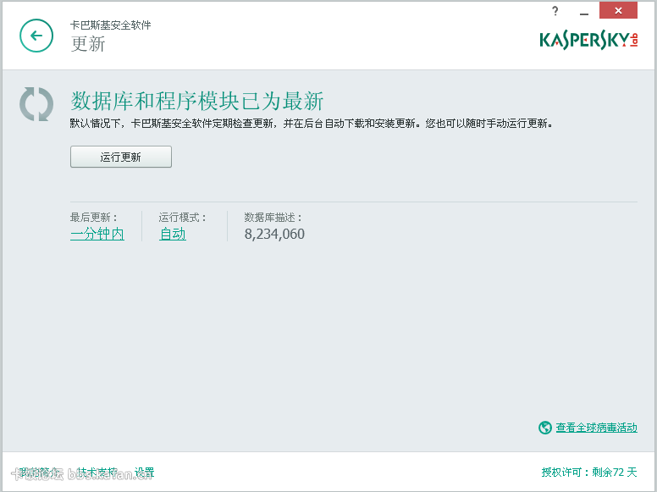Open the 查看全球病毒活动 link
The width and height of the screenshot is (657, 492).
click(596, 428)
